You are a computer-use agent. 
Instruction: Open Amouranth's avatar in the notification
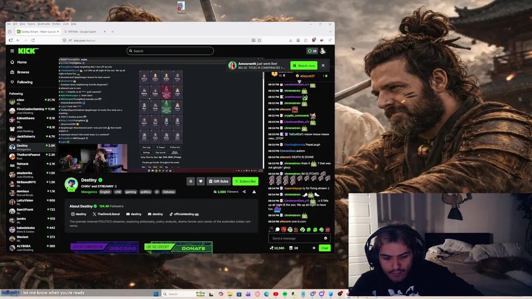tap(232, 66)
